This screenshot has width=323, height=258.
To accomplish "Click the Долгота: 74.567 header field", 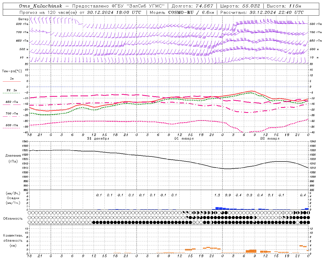I will click(x=192, y=6).
